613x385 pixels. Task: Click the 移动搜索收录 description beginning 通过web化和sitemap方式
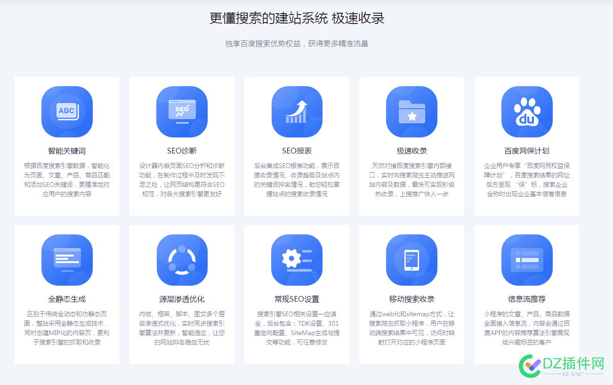point(411,328)
